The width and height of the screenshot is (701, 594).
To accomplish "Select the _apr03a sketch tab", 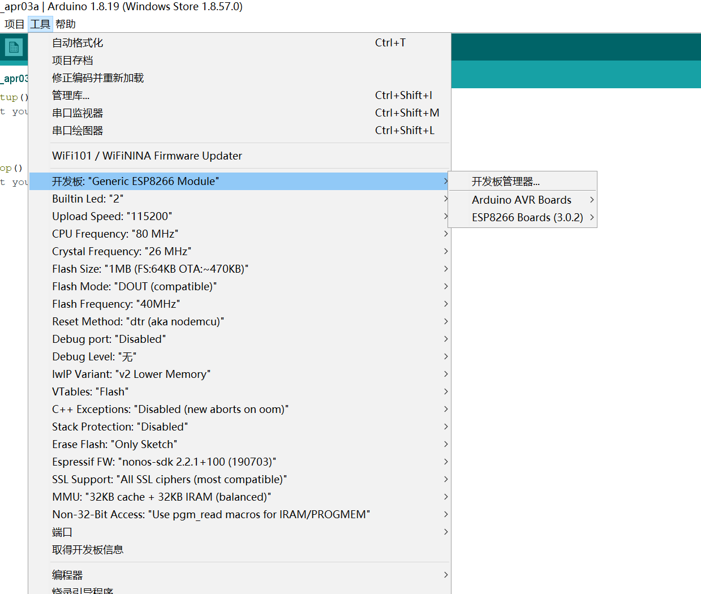I will coord(14,78).
